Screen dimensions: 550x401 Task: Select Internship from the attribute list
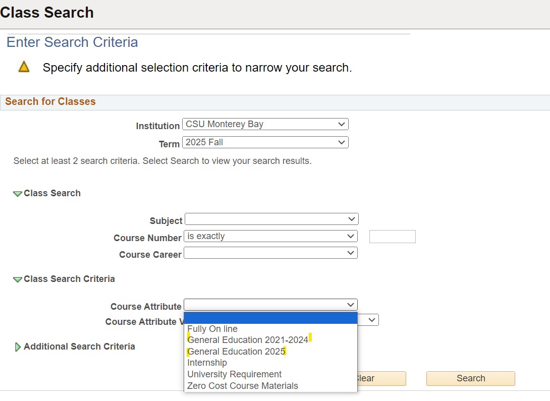pos(207,362)
